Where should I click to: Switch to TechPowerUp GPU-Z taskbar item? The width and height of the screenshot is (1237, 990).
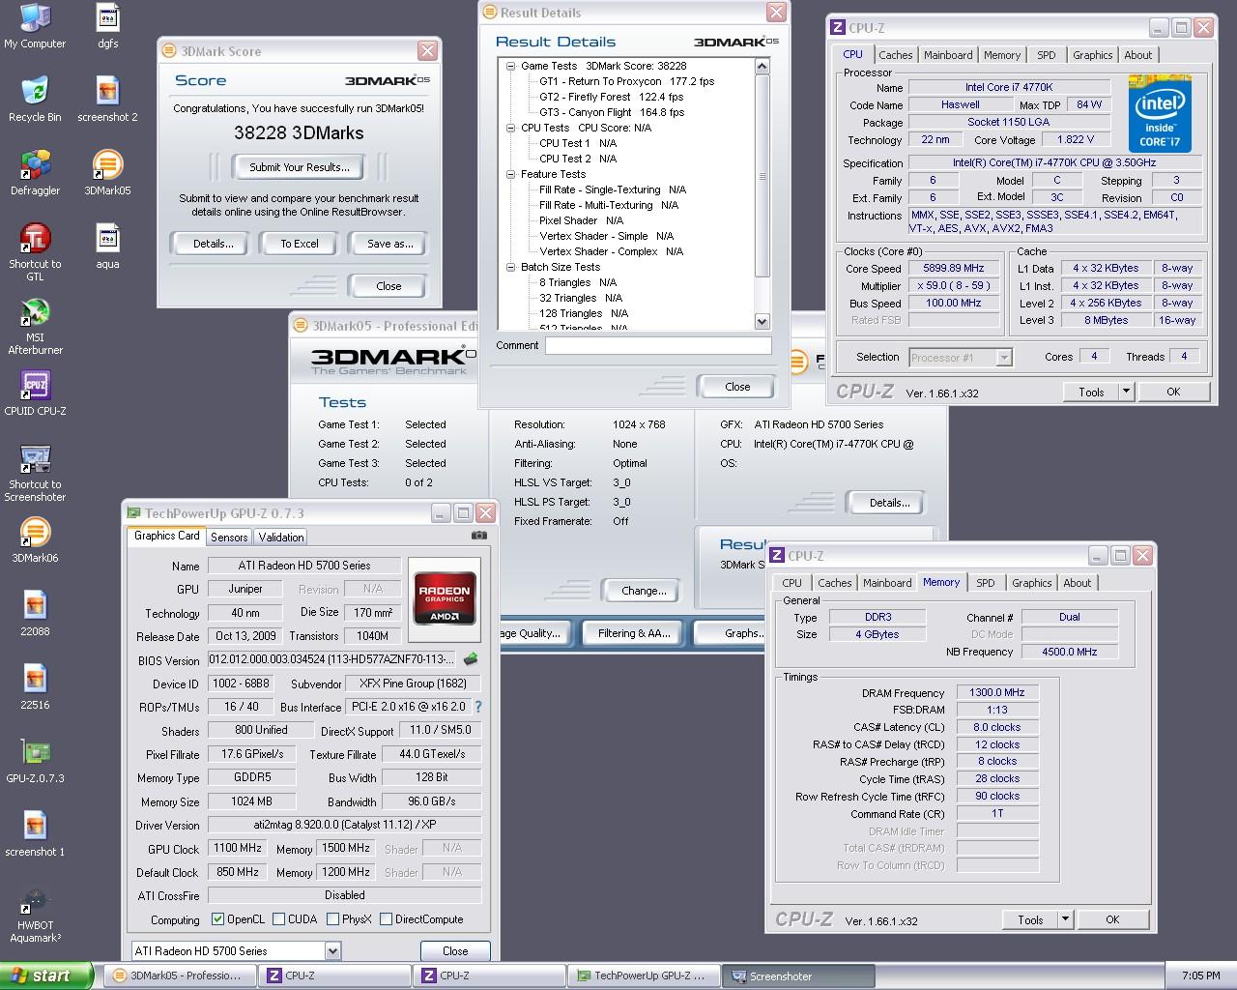[x=645, y=975]
